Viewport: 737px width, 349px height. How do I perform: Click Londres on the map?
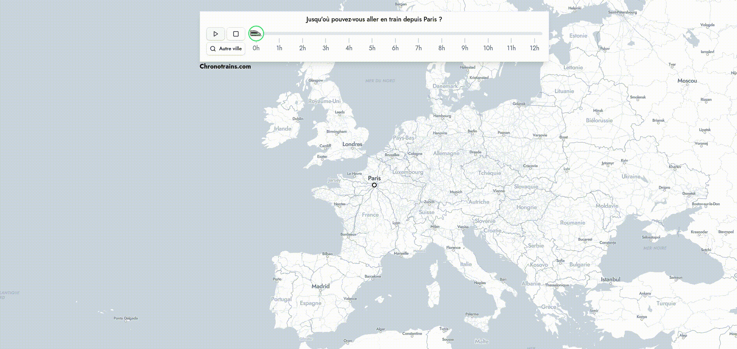coord(352,144)
